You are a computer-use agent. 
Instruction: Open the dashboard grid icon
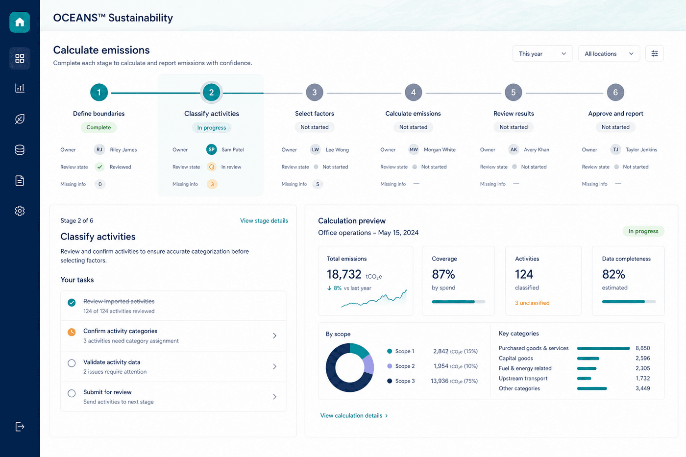pyautogui.click(x=20, y=58)
